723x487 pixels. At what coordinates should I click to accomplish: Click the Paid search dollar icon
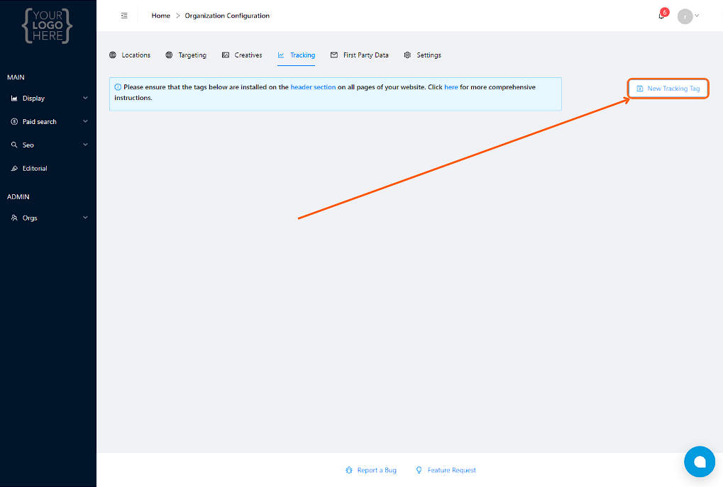point(14,122)
